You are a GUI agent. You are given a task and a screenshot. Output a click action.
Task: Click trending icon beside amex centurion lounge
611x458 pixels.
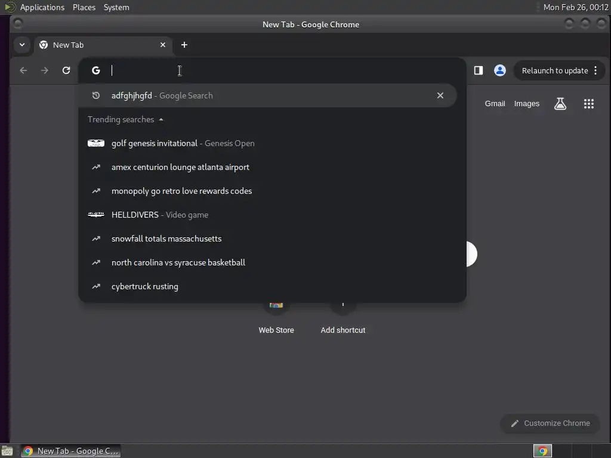tap(96, 167)
